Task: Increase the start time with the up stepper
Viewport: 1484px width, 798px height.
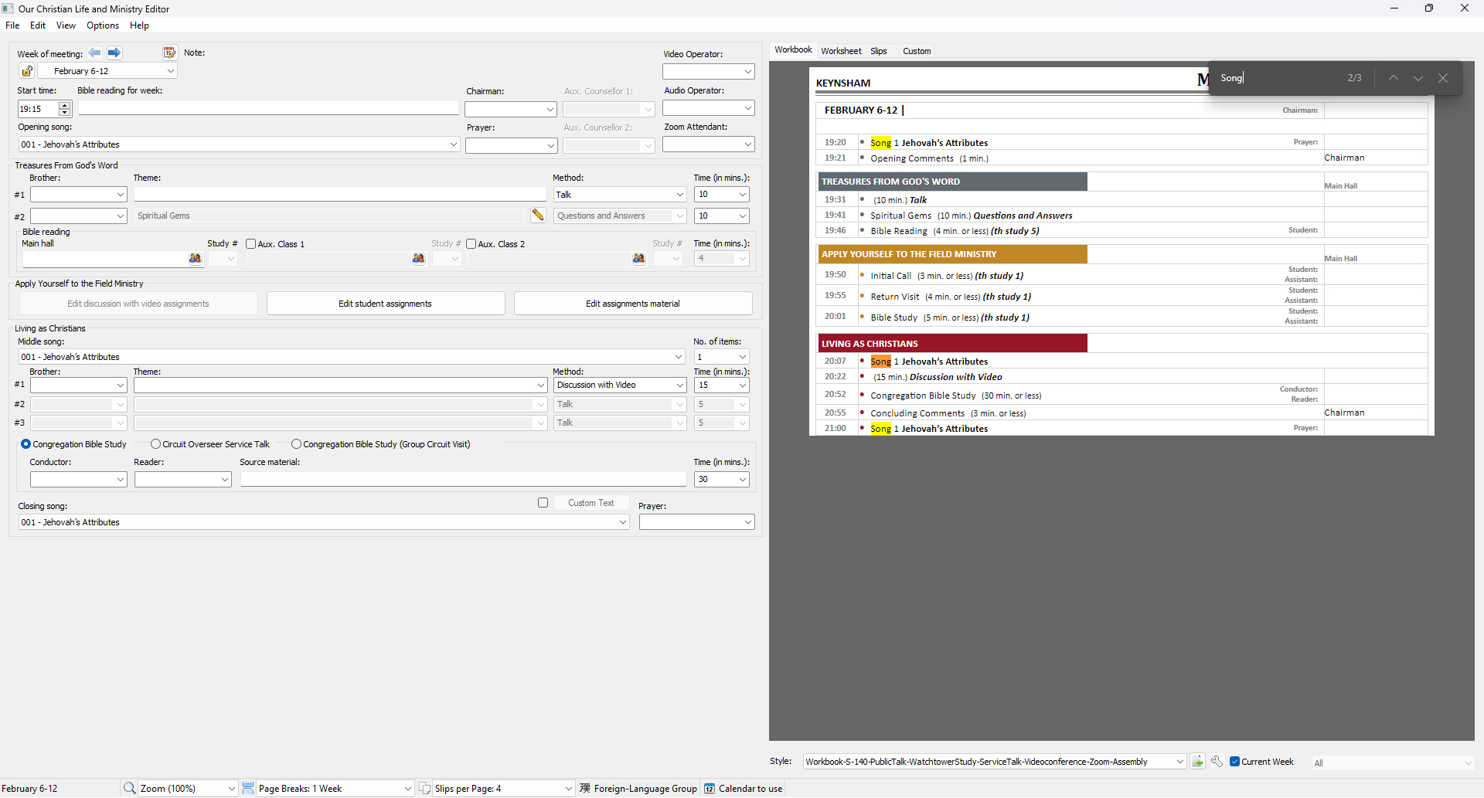Action: (x=65, y=105)
